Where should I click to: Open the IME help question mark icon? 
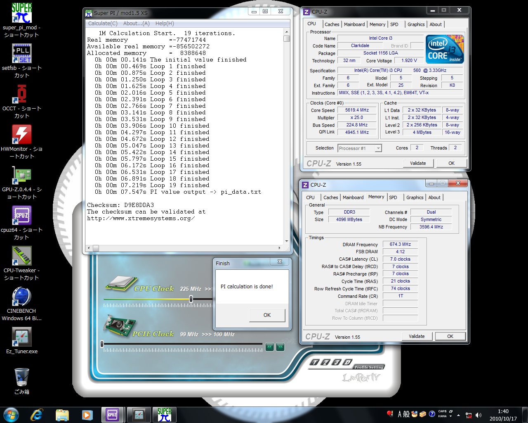coord(432,414)
